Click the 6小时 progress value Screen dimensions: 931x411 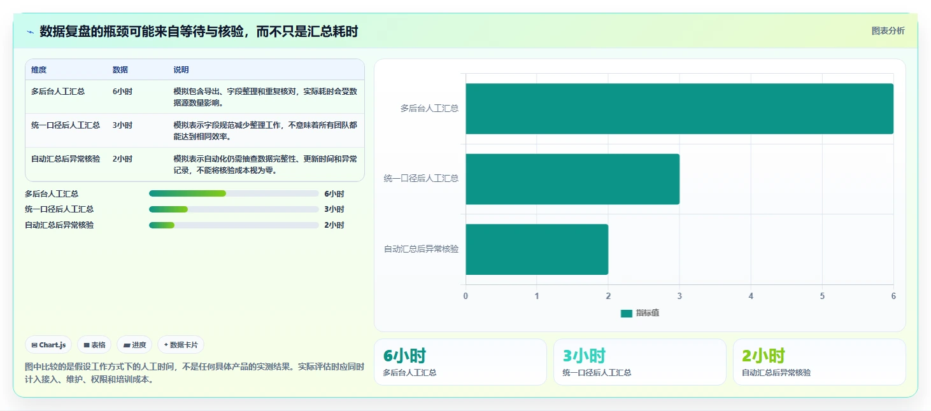click(x=334, y=194)
